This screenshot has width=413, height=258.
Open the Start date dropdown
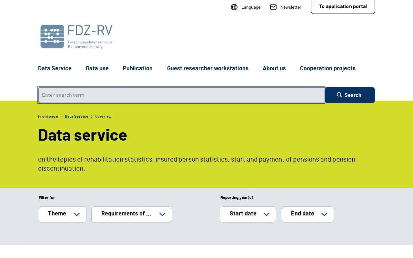tap(248, 214)
